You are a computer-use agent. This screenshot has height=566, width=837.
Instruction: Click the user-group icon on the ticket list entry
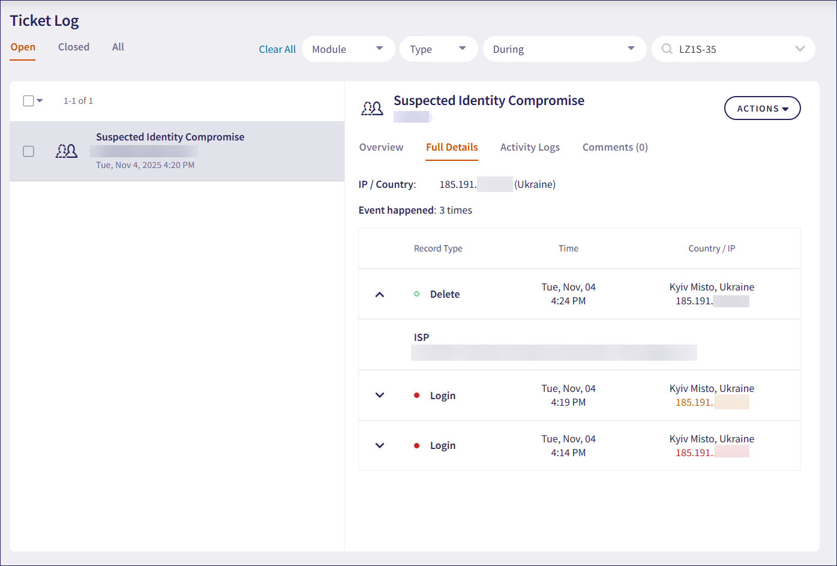67,151
